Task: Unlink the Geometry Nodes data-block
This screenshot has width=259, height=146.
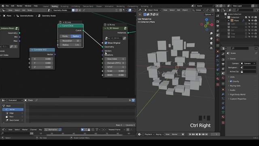Action: 80,10
